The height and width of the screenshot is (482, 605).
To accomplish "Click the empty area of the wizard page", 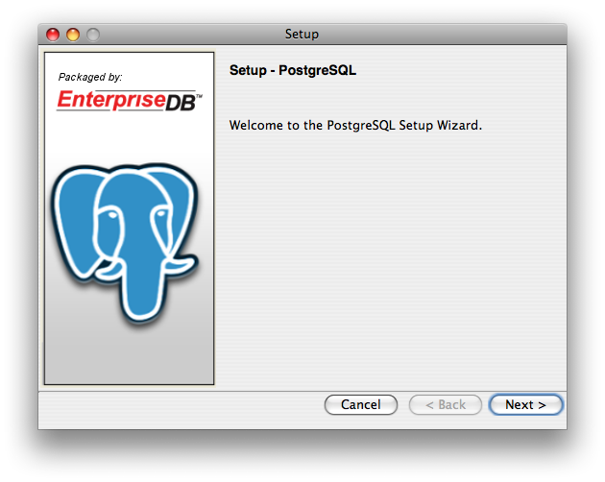I will [394, 269].
